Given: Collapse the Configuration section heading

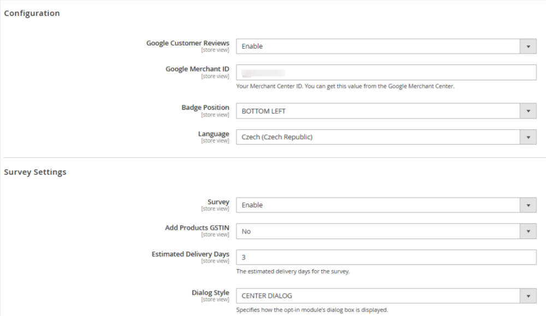Looking at the screenshot, I should (x=32, y=13).
